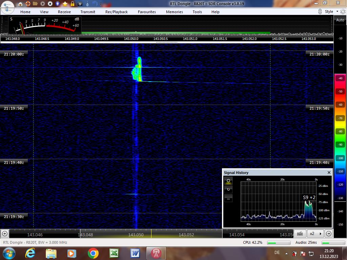
Task: Toggle the padlock lock icon
Action: (x=73, y=4)
